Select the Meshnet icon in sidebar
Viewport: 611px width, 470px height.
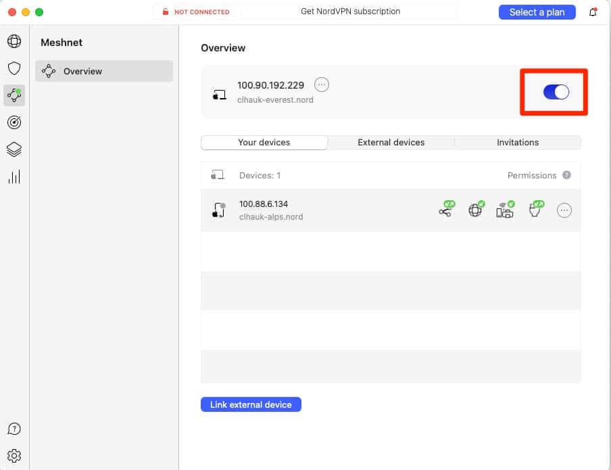(14, 95)
